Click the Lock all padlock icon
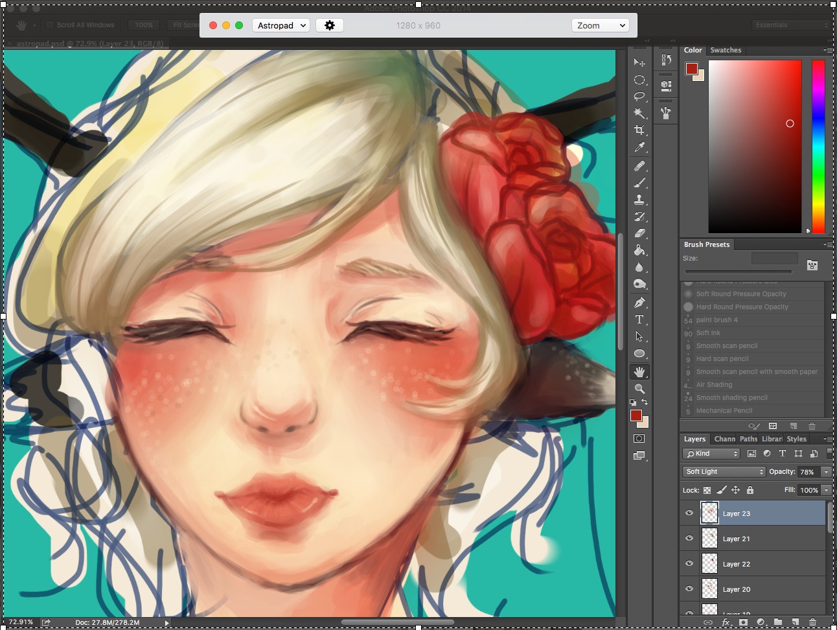This screenshot has width=837, height=630. [x=750, y=490]
